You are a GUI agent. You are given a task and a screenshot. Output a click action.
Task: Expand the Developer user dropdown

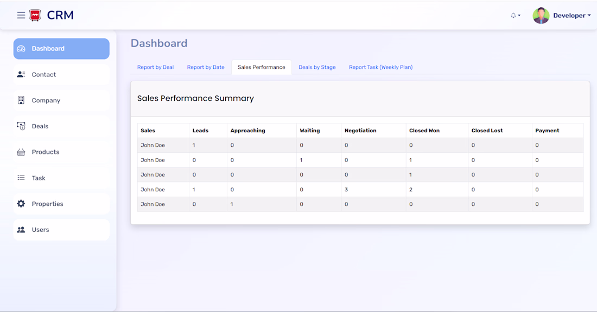pyautogui.click(x=572, y=16)
